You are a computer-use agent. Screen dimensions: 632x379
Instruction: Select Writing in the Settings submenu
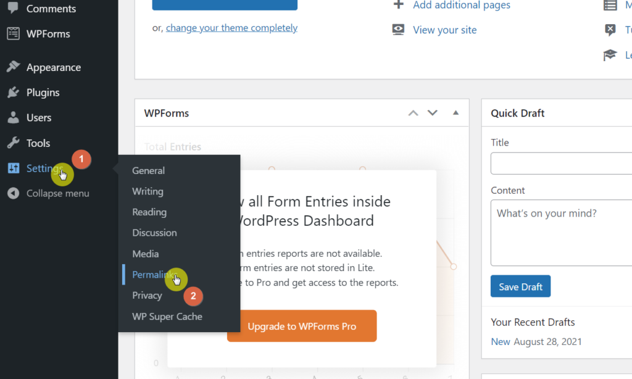148,191
